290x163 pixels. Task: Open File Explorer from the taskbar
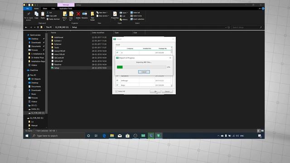(112, 136)
